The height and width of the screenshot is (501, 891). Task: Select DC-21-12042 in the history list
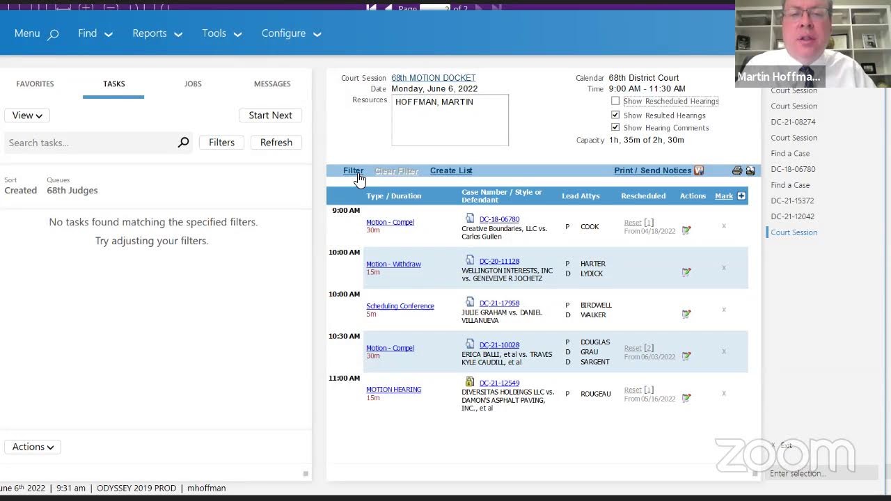792,216
